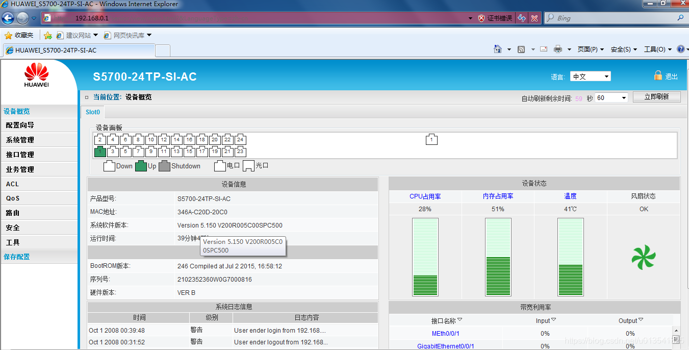Refresh the page via address bar icon
The height and width of the screenshot is (350, 689).
pos(522,18)
